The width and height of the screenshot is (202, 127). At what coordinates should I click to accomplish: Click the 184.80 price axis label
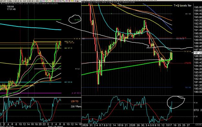[198, 66]
